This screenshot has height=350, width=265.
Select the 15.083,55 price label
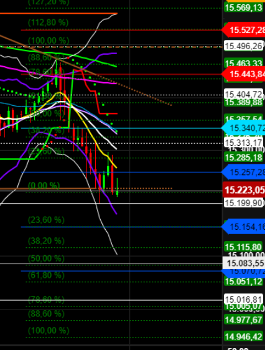pos(244,263)
